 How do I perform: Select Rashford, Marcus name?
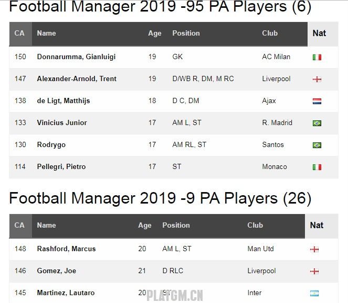pos(66,249)
